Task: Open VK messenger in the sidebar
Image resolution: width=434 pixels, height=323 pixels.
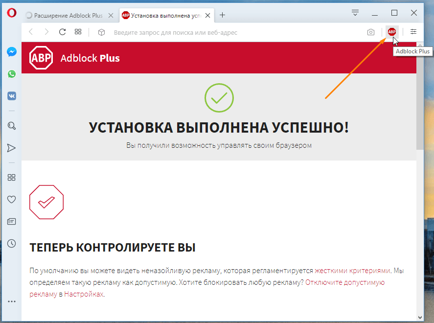Action: pos(12,96)
